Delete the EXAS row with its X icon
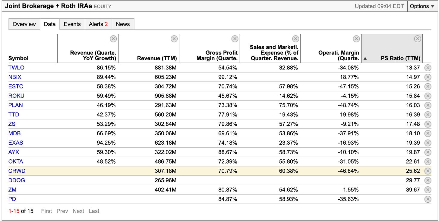The height and width of the screenshot is (221, 439). (x=428, y=143)
